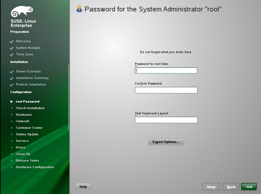Select the Server Scenario step
Screen dimensions: 261x194
28,71
